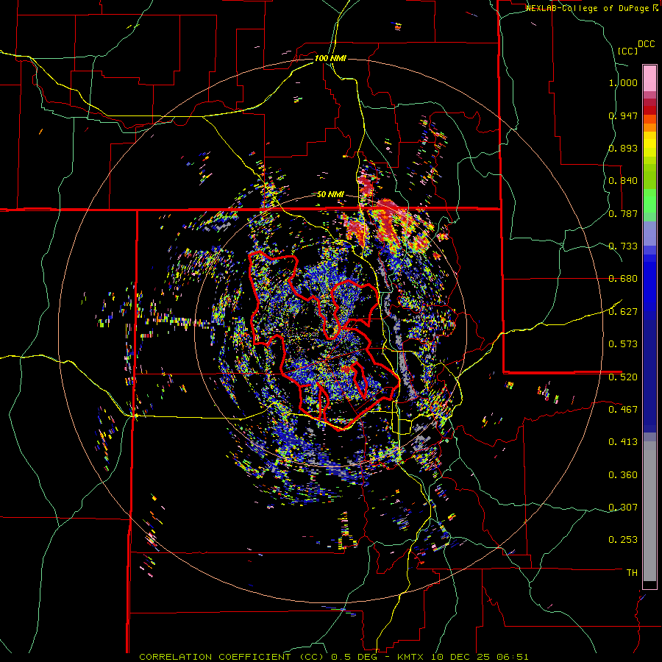This screenshot has width=662, height=662.
Task: Click the 0.413 legend value
Action: pyautogui.click(x=623, y=442)
